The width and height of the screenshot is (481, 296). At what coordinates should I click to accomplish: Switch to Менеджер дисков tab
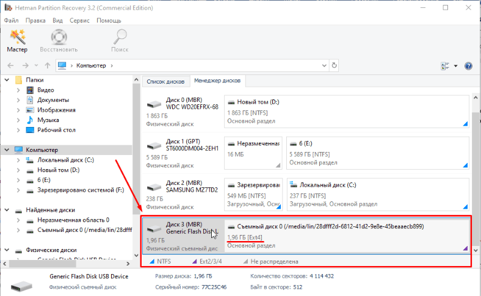(x=217, y=81)
